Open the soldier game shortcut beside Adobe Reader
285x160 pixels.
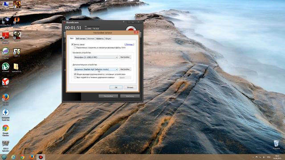pos(17,36)
